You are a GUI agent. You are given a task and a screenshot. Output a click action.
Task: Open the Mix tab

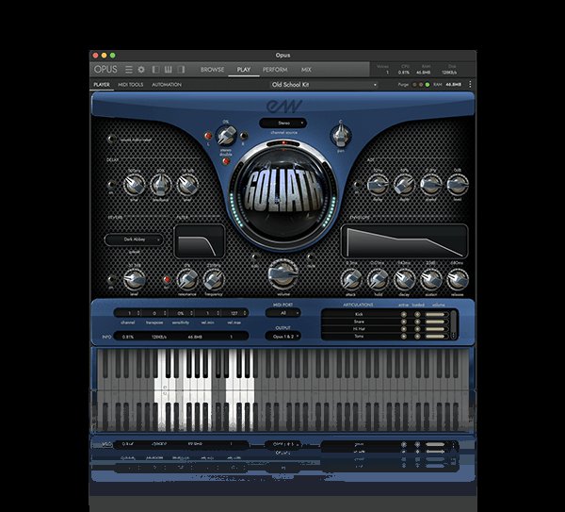(x=306, y=69)
